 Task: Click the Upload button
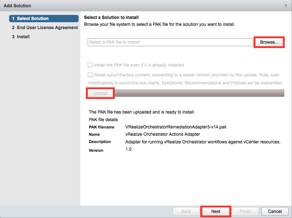(x=101, y=93)
